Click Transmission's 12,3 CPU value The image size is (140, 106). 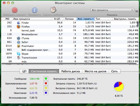60,57
